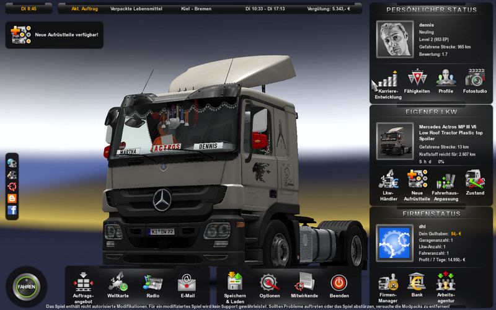Open the Optionen settings
Viewport: 496px width, 310px height.
tap(270, 286)
